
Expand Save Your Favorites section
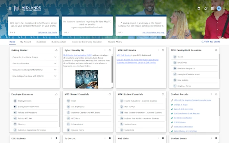pos(55,63)
